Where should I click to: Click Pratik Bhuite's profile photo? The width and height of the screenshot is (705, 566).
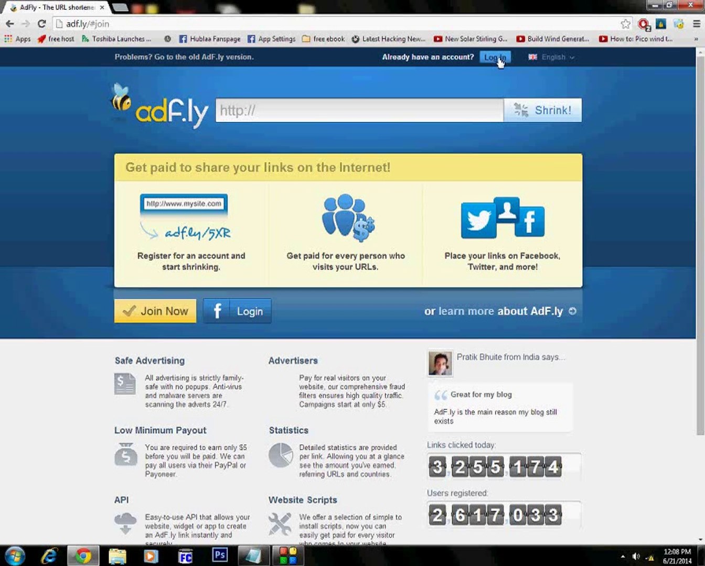click(x=440, y=363)
